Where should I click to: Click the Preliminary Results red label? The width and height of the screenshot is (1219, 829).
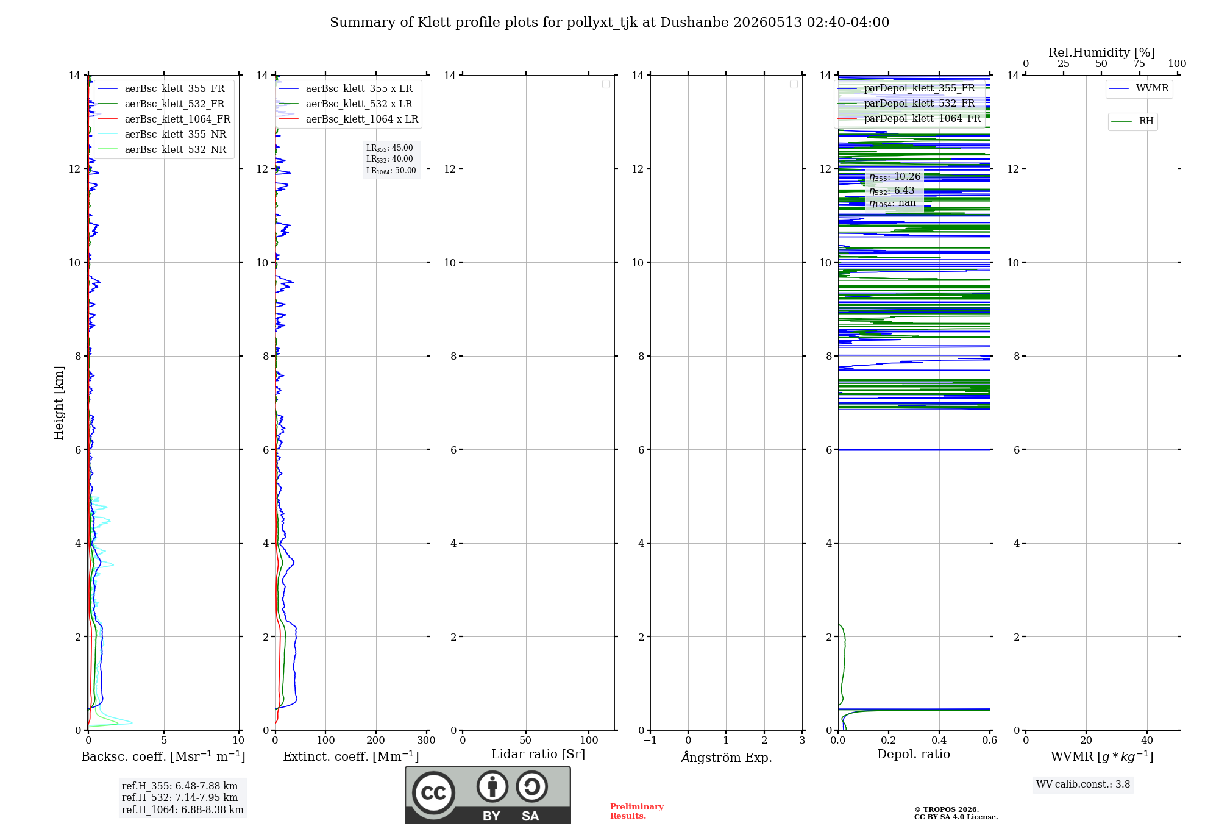tap(637, 811)
